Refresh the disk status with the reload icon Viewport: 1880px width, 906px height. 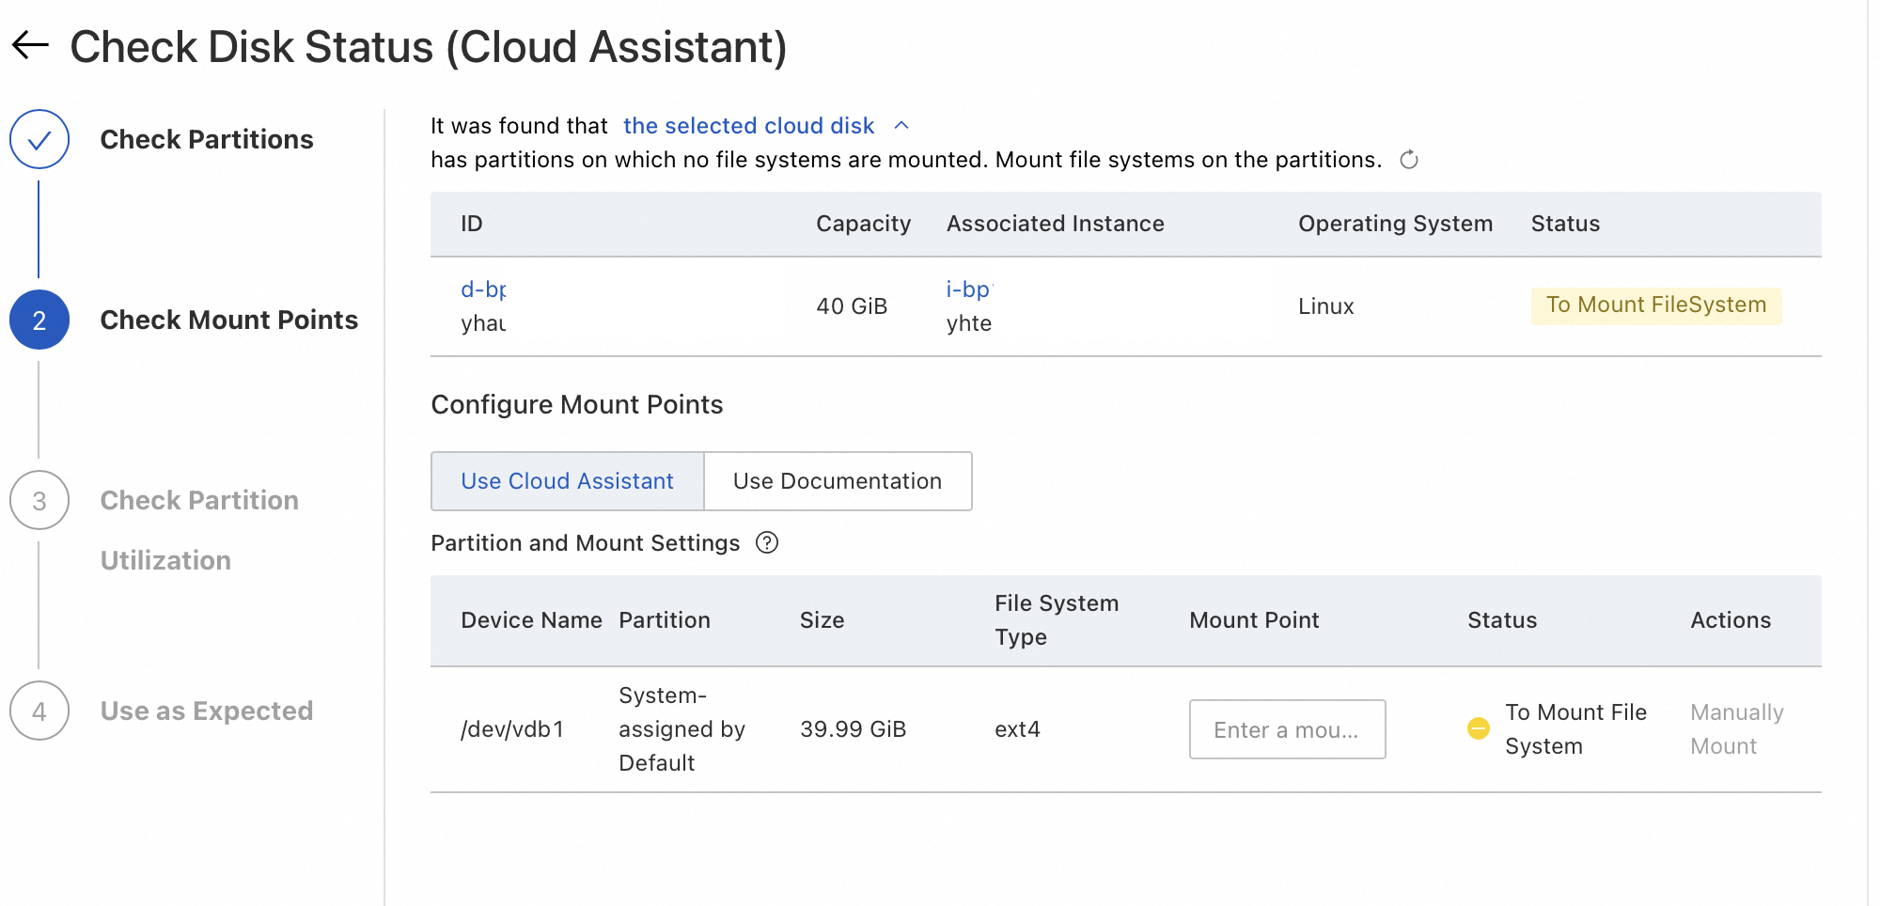[x=1408, y=160]
